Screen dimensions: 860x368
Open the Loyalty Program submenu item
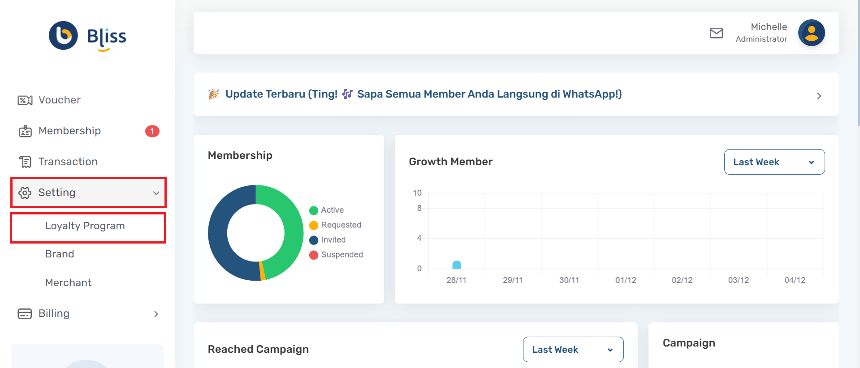85,226
